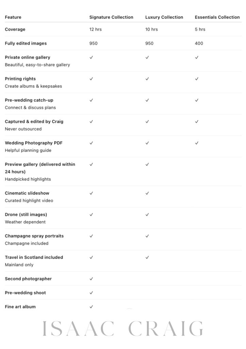The height and width of the screenshot is (349, 246).
Task: Click Luxury Collection checkmark for Printing rights
Action: coord(147,79)
